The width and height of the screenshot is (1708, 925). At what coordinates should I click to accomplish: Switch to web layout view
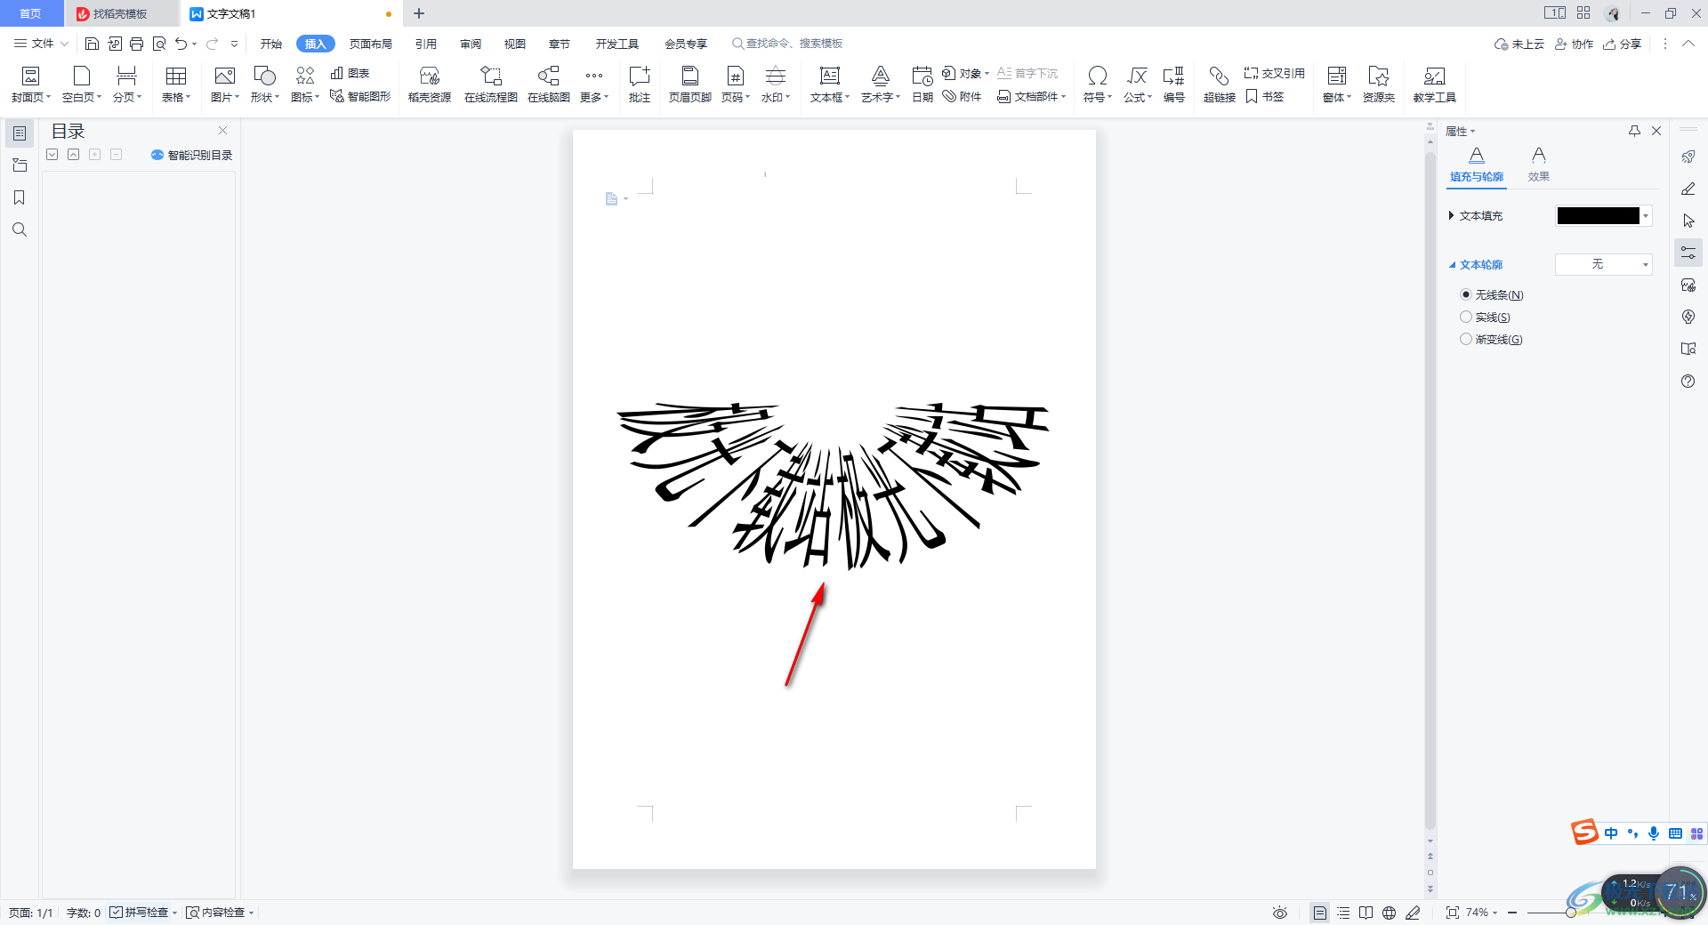pyautogui.click(x=1390, y=913)
